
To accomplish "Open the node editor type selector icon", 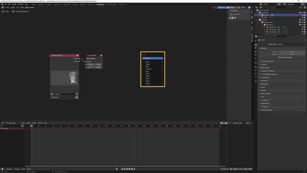I will coord(2,8).
